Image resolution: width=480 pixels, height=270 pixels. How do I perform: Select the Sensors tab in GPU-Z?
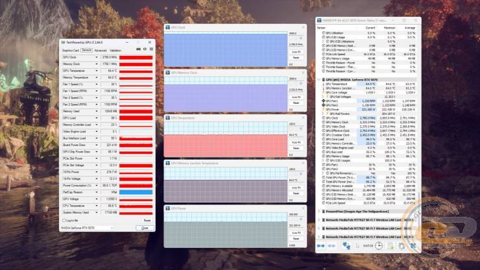tap(87, 50)
